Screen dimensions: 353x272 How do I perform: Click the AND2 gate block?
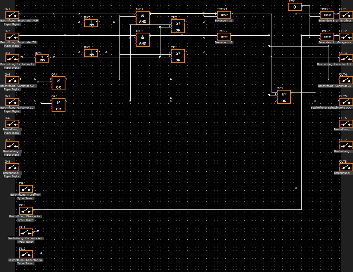[x=143, y=40]
